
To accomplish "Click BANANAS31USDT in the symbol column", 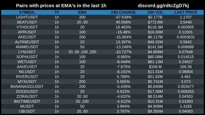I will (x=27, y=86).
